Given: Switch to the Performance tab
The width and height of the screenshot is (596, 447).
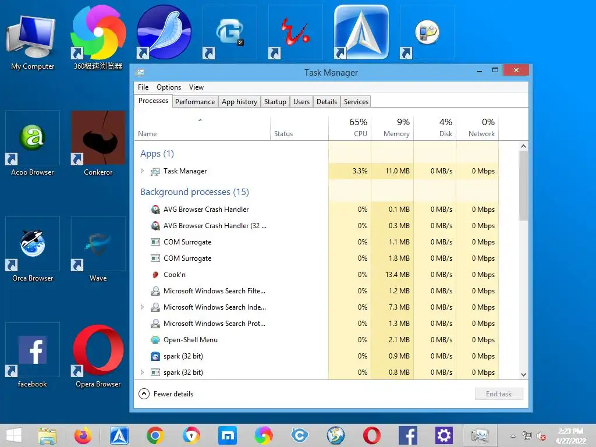Looking at the screenshot, I should [195, 101].
